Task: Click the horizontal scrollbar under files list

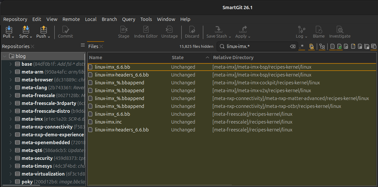Action: tap(160, 185)
